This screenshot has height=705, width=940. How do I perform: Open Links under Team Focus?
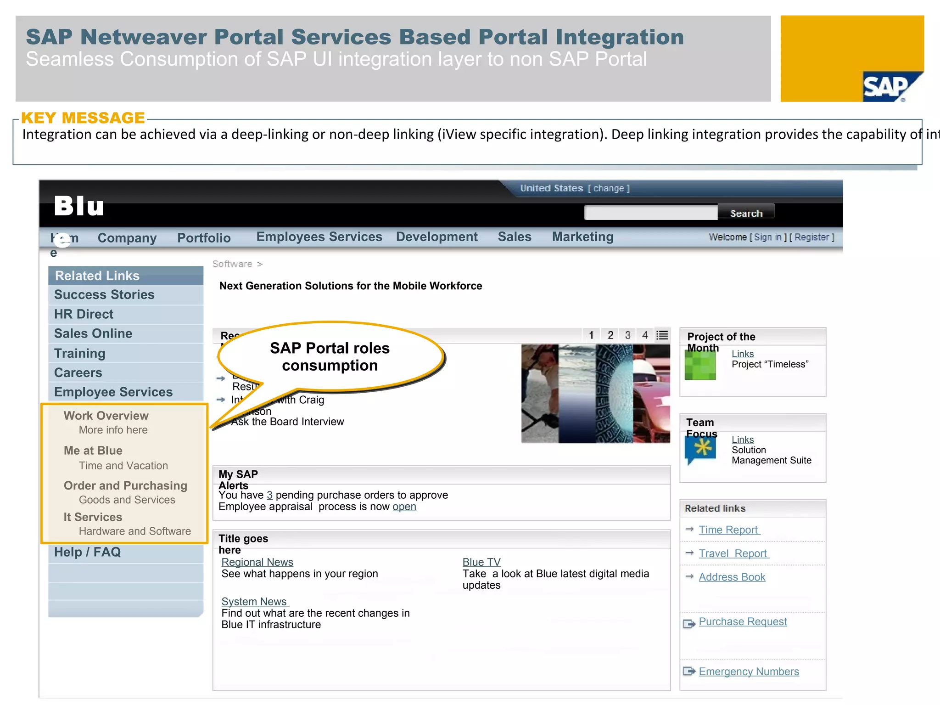point(743,440)
